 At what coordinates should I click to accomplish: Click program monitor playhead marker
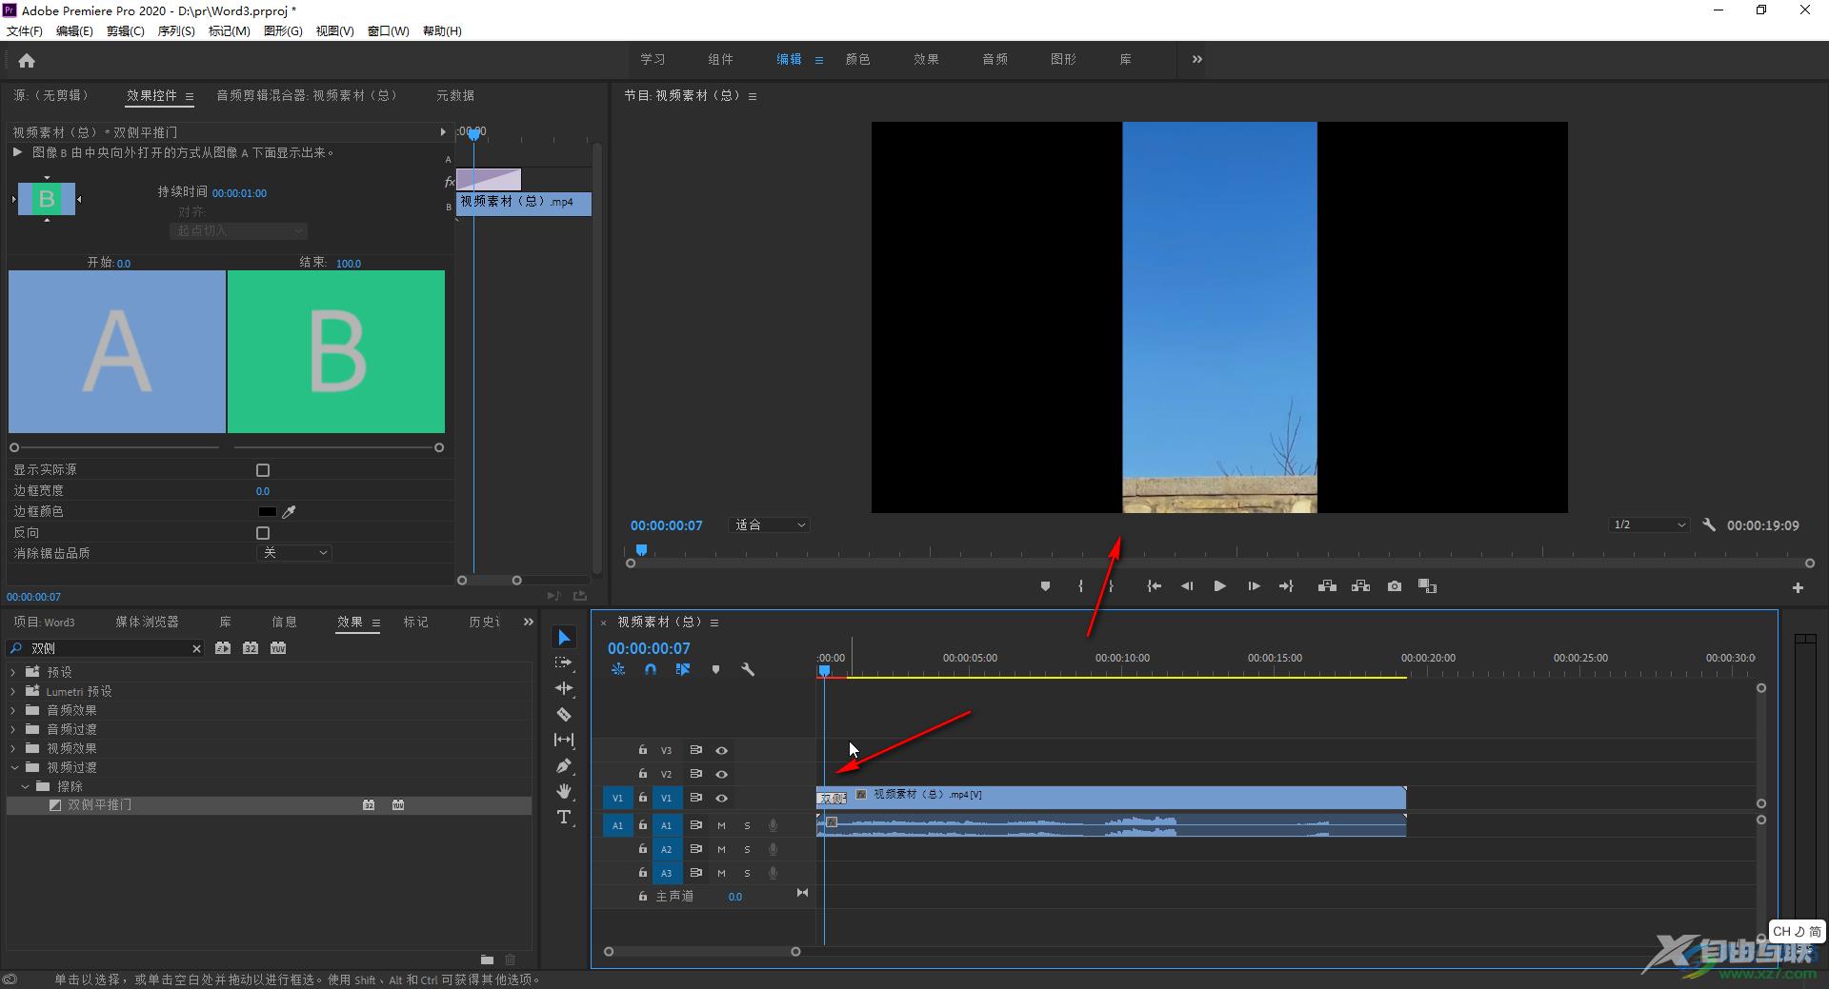pyautogui.click(x=641, y=550)
